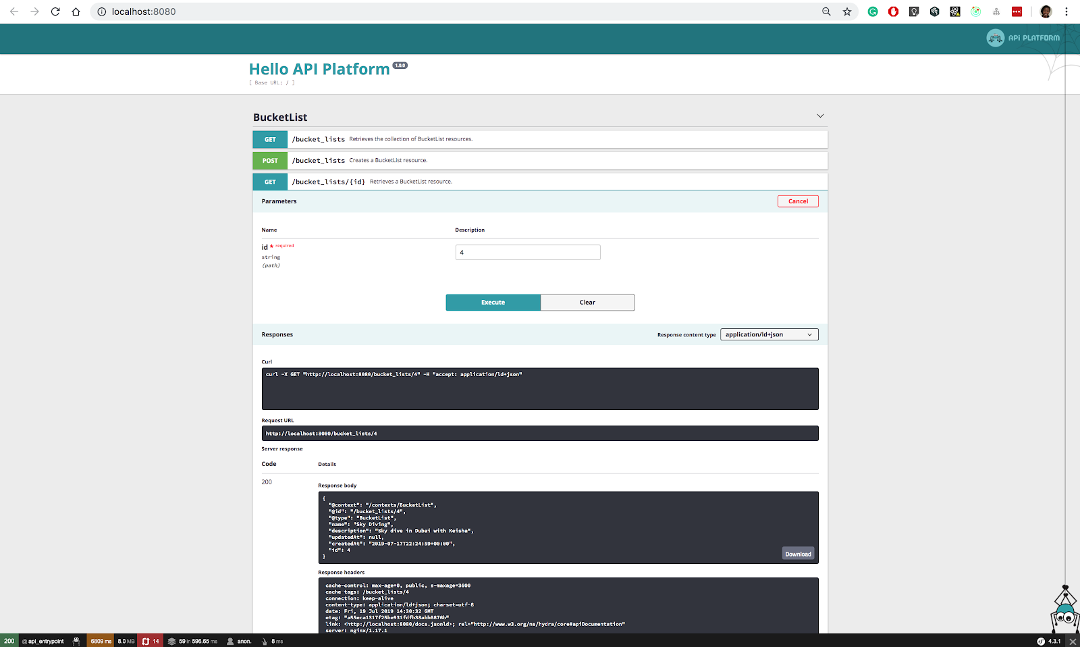Image resolution: width=1080 pixels, height=647 pixels.
Task: Open the Symfony 4.3.1 version panel
Action: click(x=1050, y=641)
